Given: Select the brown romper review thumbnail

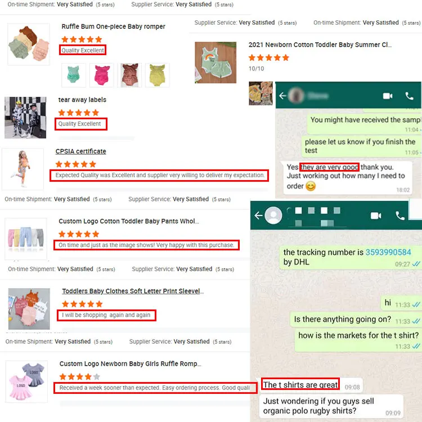Looking at the screenshot, I should coord(129,75).
